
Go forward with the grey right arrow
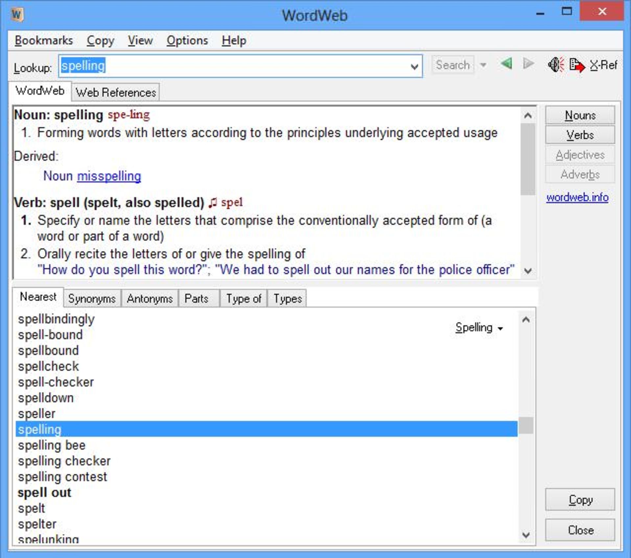click(x=528, y=63)
